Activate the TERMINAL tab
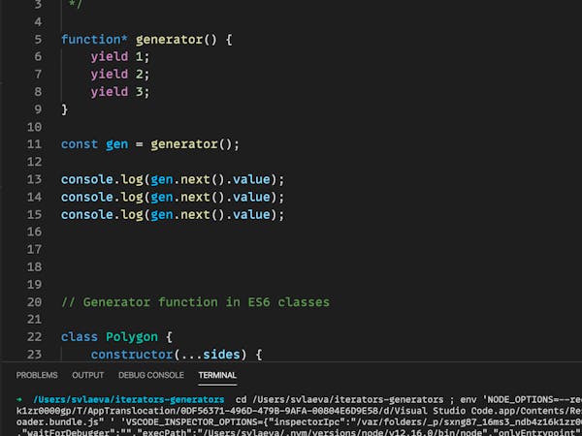582x436 pixels. tap(217, 375)
